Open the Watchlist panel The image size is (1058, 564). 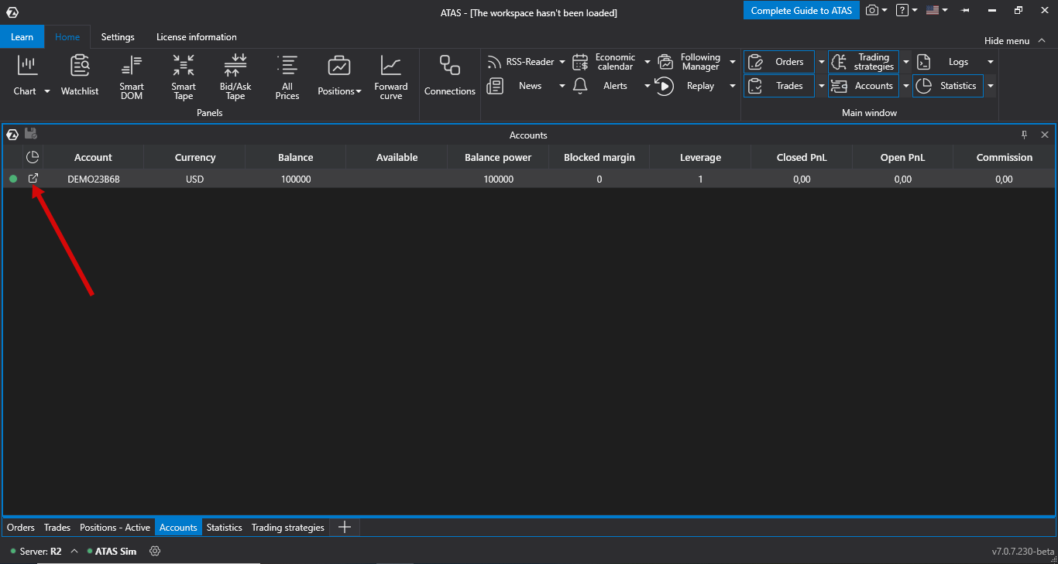pos(80,75)
